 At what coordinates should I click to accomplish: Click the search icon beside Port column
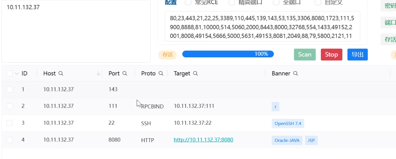(125, 74)
